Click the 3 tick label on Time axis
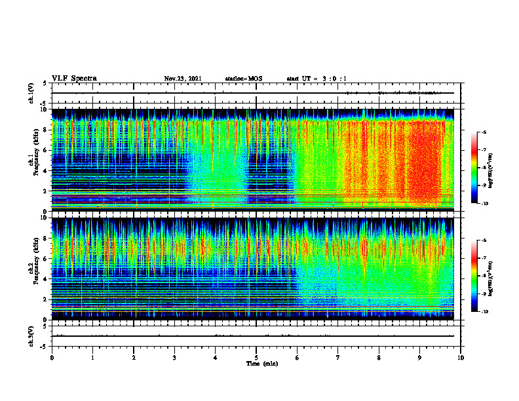 point(174,358)
